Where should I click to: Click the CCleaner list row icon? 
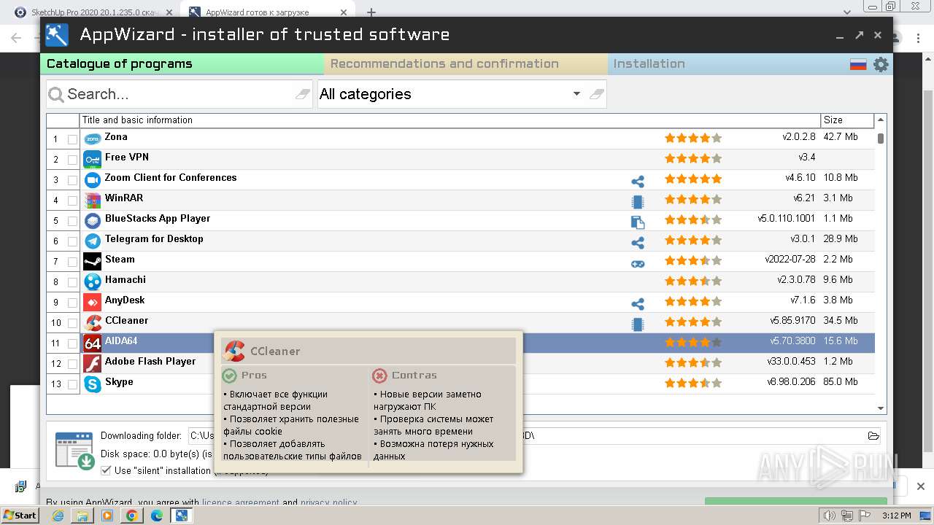click(93, 322)
